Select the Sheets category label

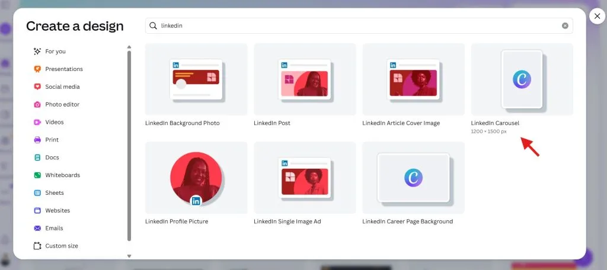coord(55,192)
